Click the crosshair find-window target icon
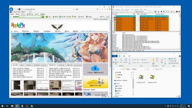192x108 pixels. (x=179, y=11)
